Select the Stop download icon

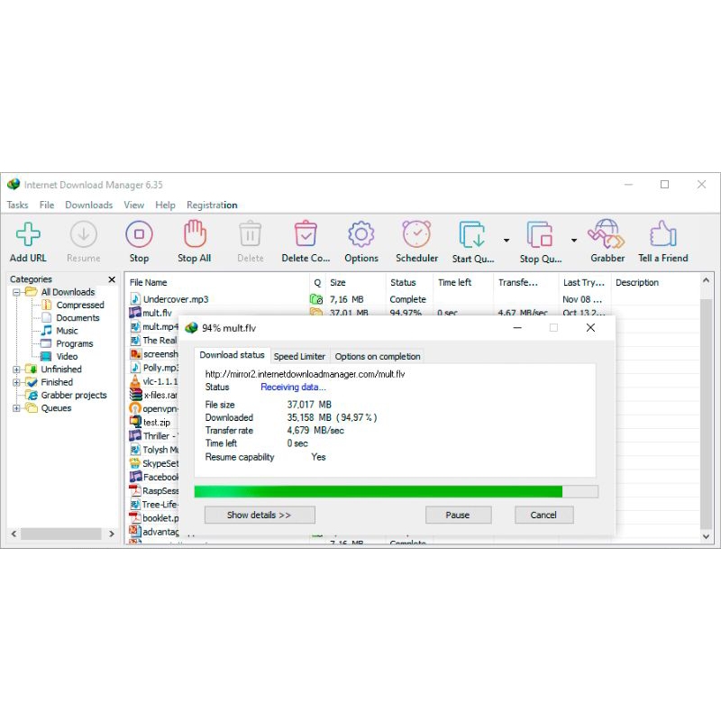139,236
